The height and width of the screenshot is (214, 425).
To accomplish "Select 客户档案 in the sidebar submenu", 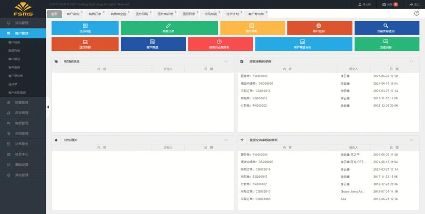I will pos(14,42).
